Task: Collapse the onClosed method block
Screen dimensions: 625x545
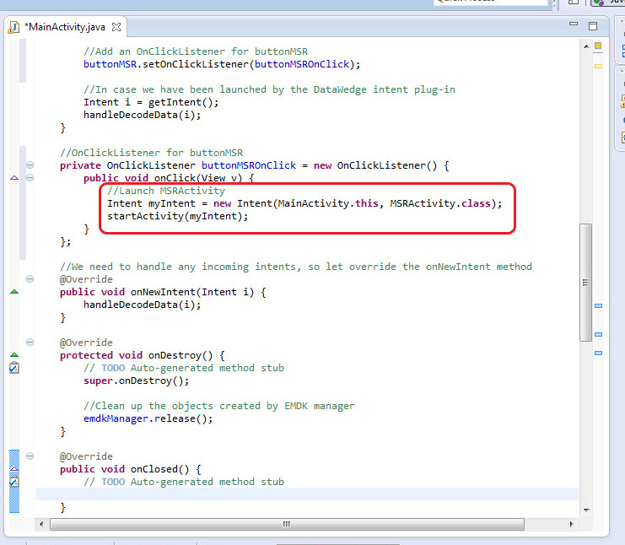Action: coord(30,456)
